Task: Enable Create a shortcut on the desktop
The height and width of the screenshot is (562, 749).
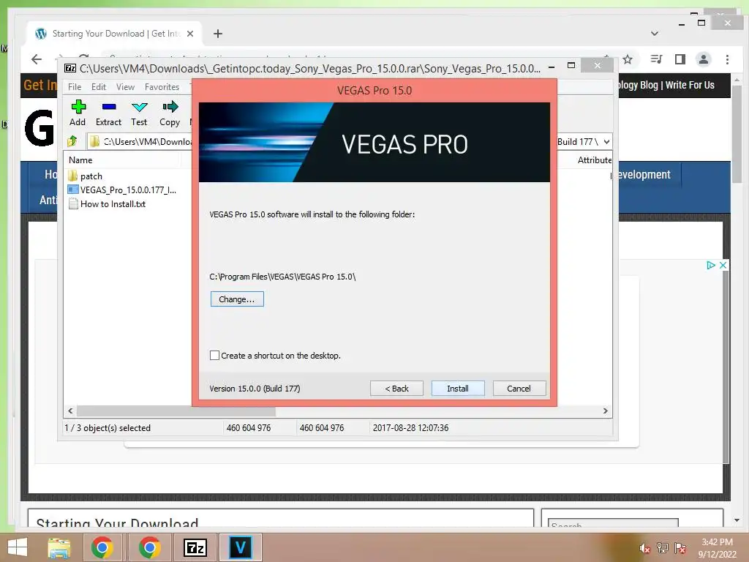Action: coord(214,355)
